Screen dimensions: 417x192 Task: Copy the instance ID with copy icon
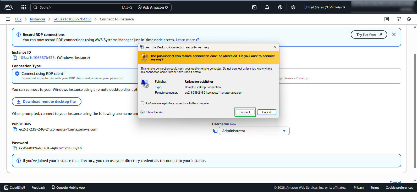coord(15,58)
